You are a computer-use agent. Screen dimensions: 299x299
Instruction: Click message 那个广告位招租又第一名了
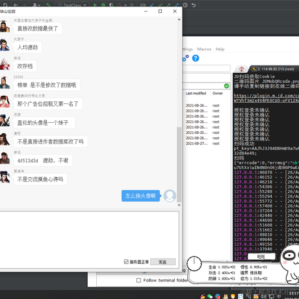(48, 104)
